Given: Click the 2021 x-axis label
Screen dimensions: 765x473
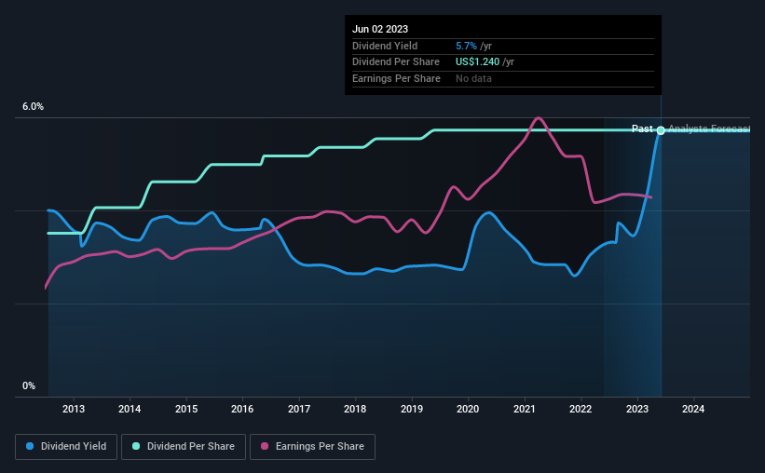Looking at the screenshot, I should 525,409.
